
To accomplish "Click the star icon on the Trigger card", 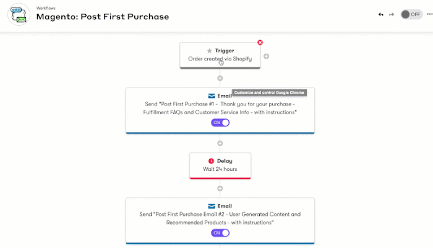I will (209, 51).
